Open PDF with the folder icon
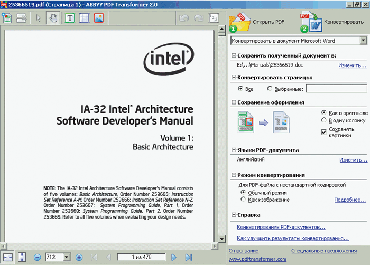 coord(240,22)
